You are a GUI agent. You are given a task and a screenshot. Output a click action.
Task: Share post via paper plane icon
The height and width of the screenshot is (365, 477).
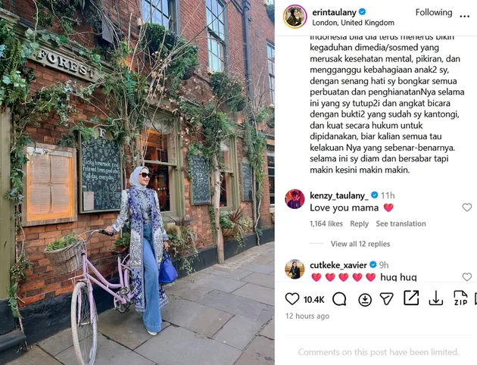click(x=387, y=298)
